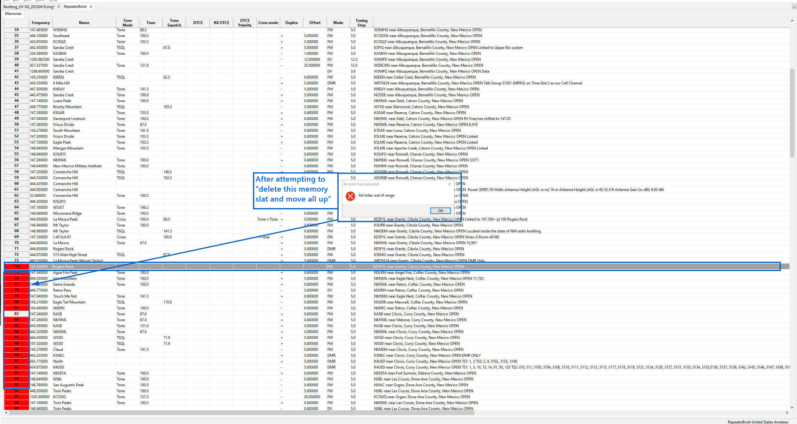This screenshot has height=424, width=797.
Task: Sort by the Frequency column header
Action: (x=41, y=23)
